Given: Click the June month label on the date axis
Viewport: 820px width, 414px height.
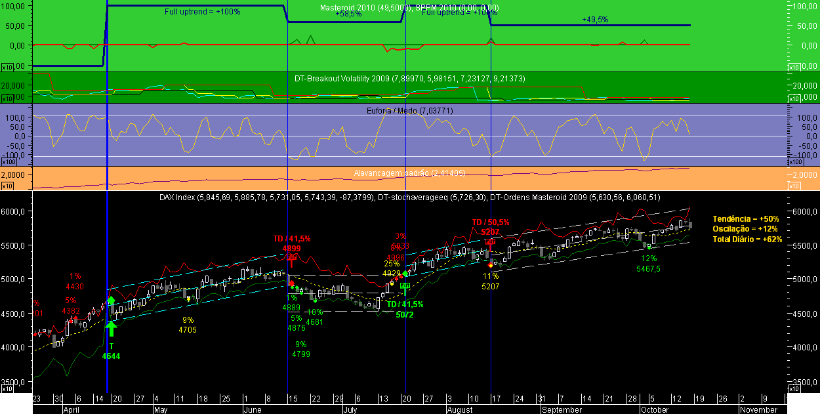Looking at the screenshot, I should click(253, 409).
